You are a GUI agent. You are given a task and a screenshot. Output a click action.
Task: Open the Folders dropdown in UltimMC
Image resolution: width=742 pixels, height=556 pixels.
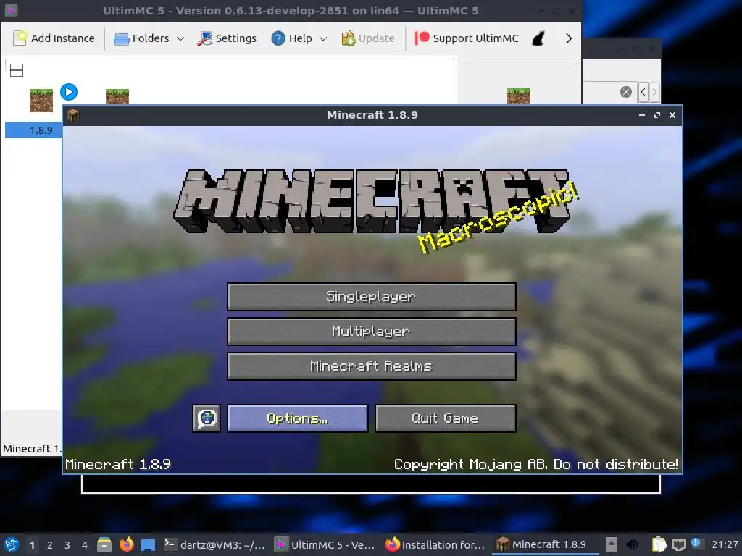coord(149,38)
